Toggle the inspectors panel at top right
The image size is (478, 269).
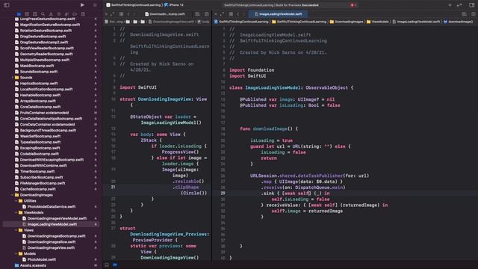471,5
